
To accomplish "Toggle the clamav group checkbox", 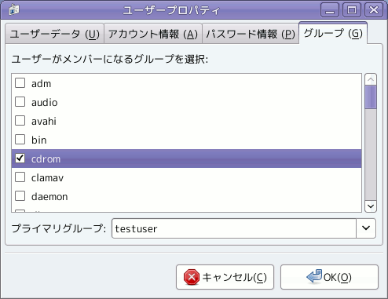I will (20, 177).
